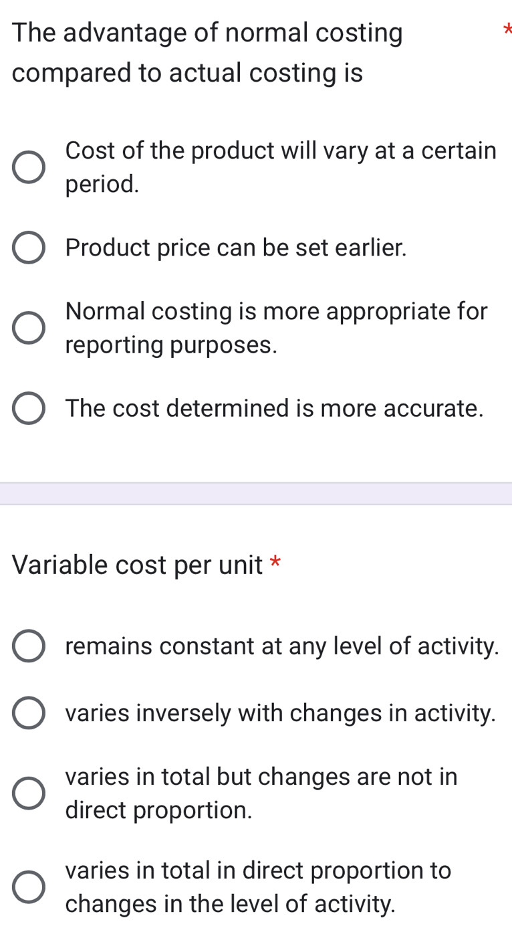Click the 'Product price can be set earlier.' label text

point(236,248)
